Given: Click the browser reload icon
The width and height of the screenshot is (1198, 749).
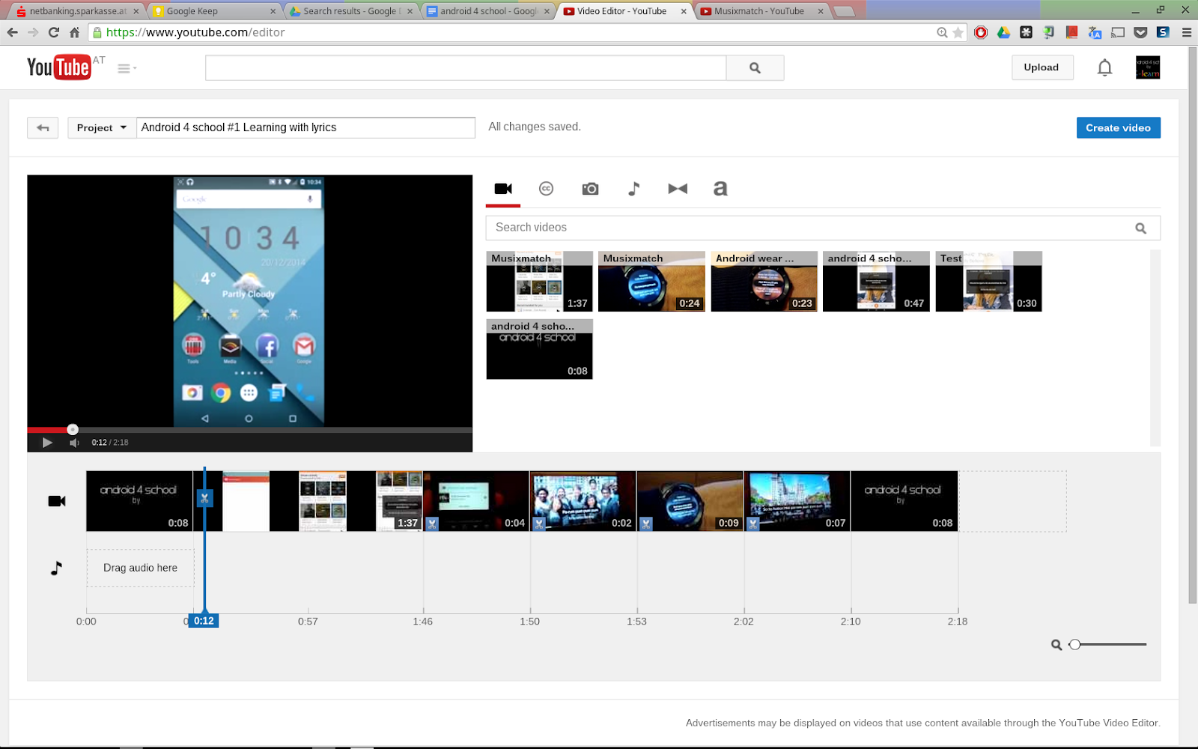Looking at the screenshot, I should (53, 32).
